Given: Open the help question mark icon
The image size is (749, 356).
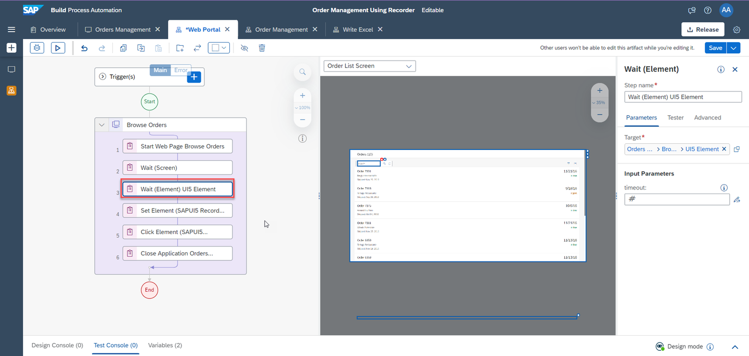Looking at the screenshot, I should [708, 10].
